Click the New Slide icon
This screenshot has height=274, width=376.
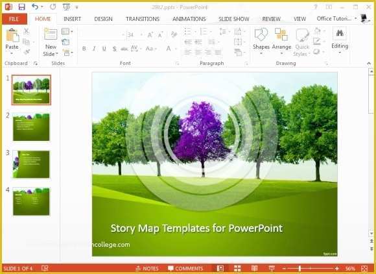click(51, 34)
